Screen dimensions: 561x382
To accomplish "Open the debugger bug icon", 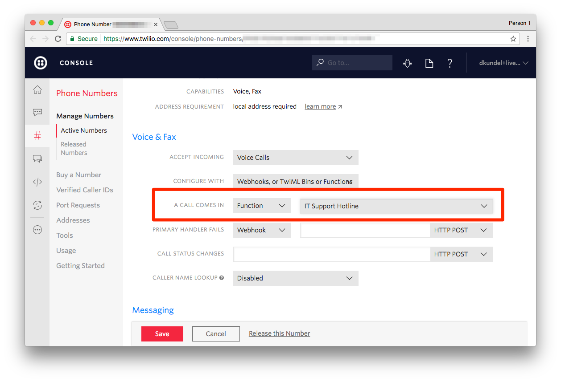I will point(407,63).
